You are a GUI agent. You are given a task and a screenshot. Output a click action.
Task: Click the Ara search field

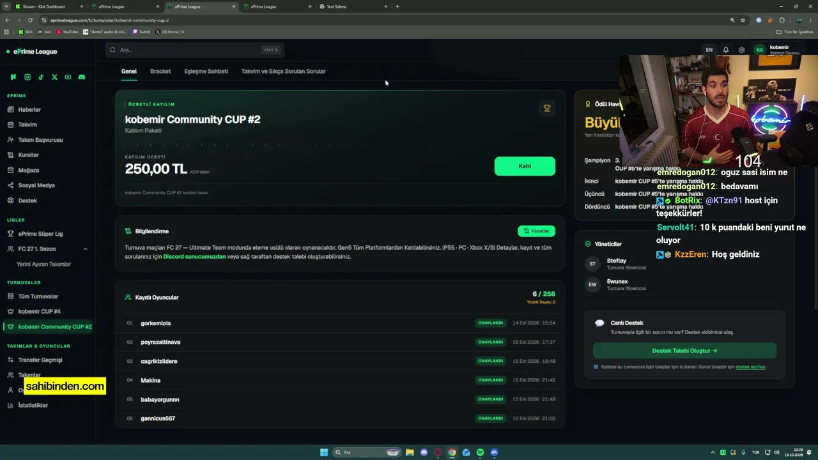[x=195, y=50]
